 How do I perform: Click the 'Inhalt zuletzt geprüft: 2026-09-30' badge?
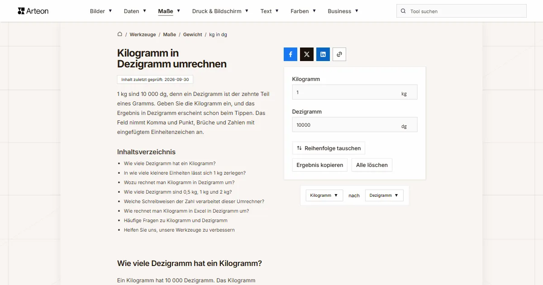point(155,80)
